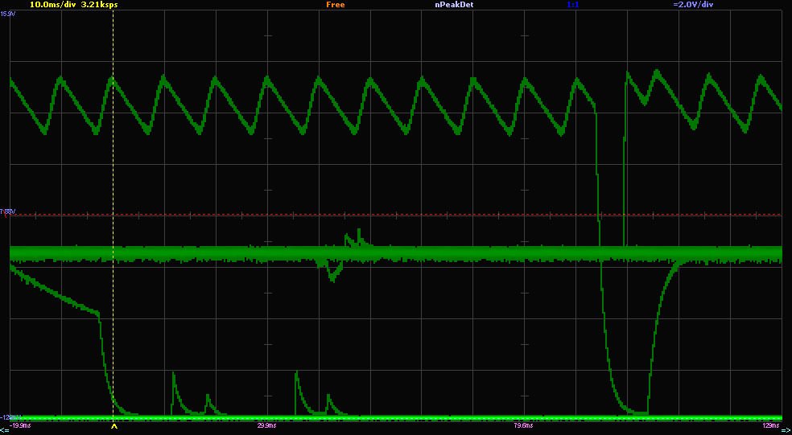The width and height of the screenshot is (792, 435).
Task: Click the 29.9ms time axis label
Action: coord(266,425)
